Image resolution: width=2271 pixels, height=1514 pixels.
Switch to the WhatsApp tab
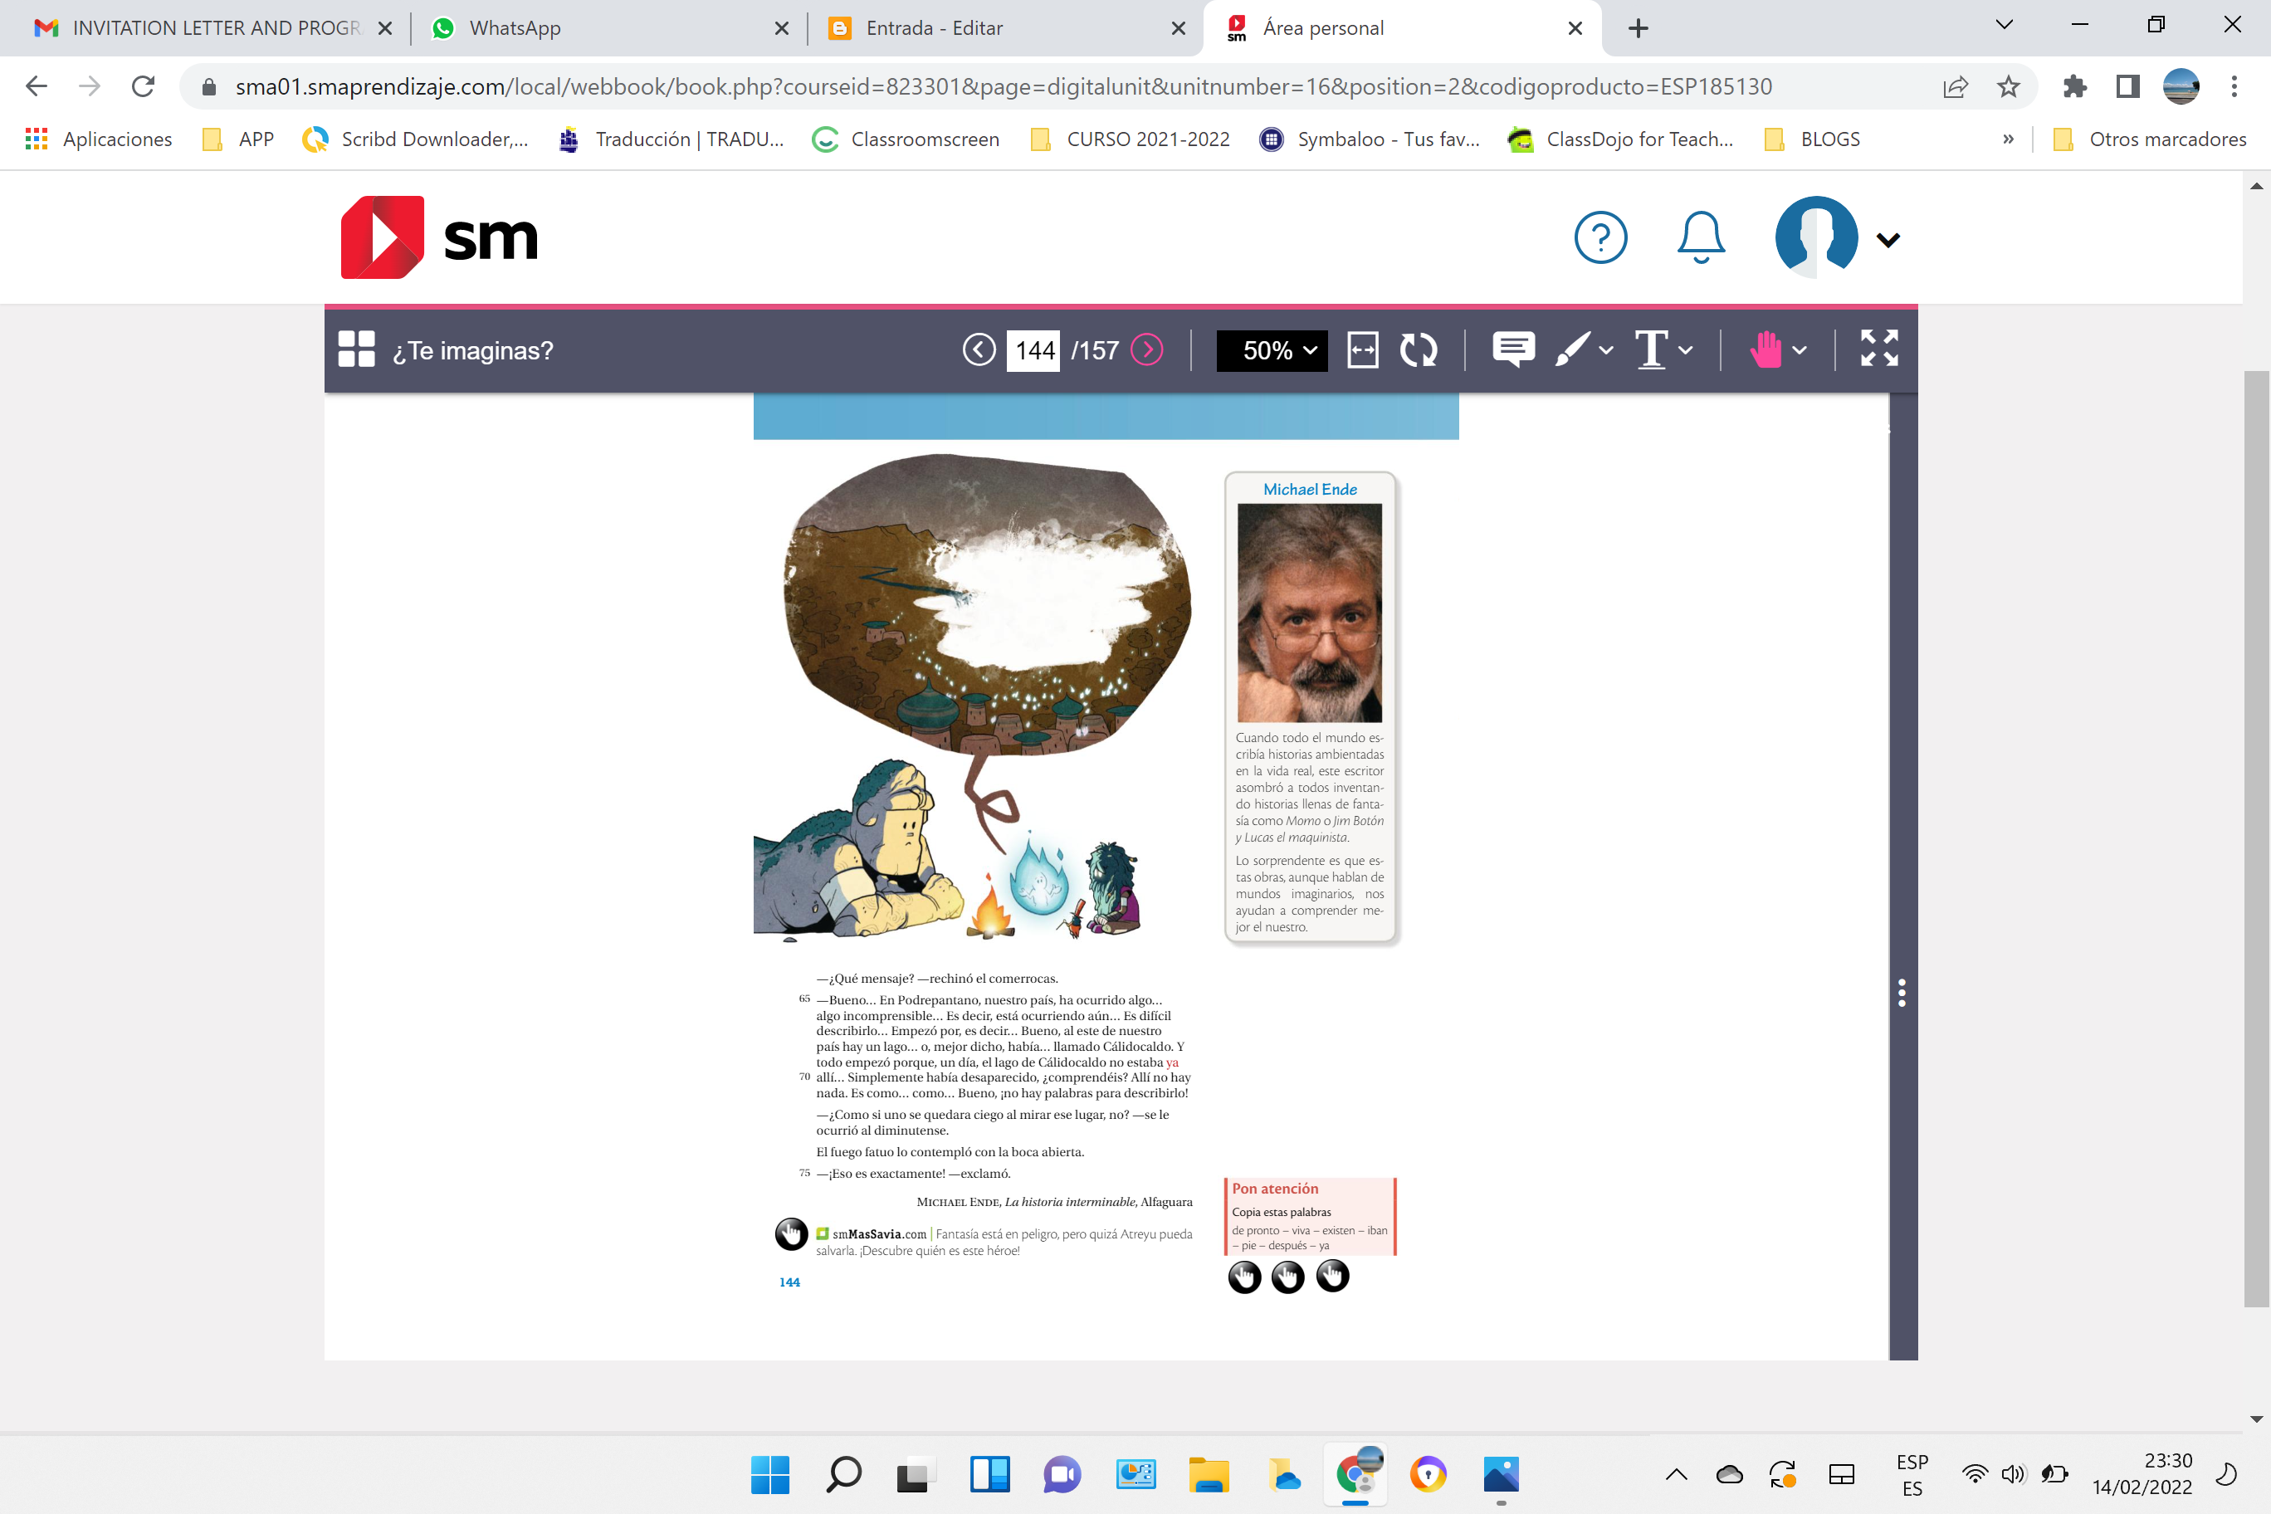(x=609, y=28)
